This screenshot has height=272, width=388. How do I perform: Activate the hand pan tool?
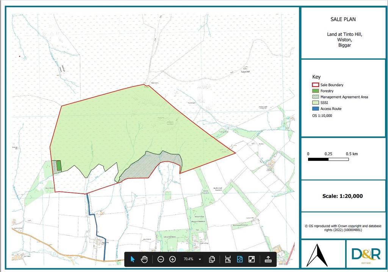[x=144, y=259]
